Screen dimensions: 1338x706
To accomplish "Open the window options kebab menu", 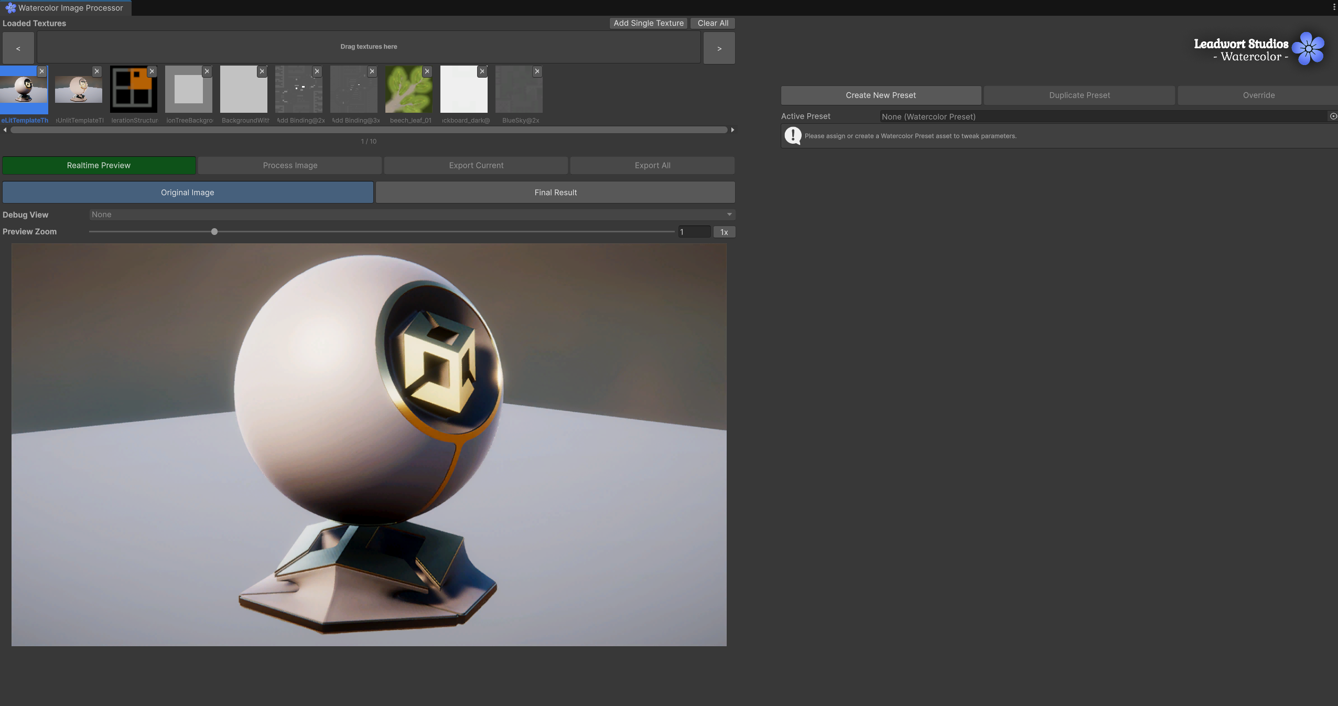I will [1334, 7].
